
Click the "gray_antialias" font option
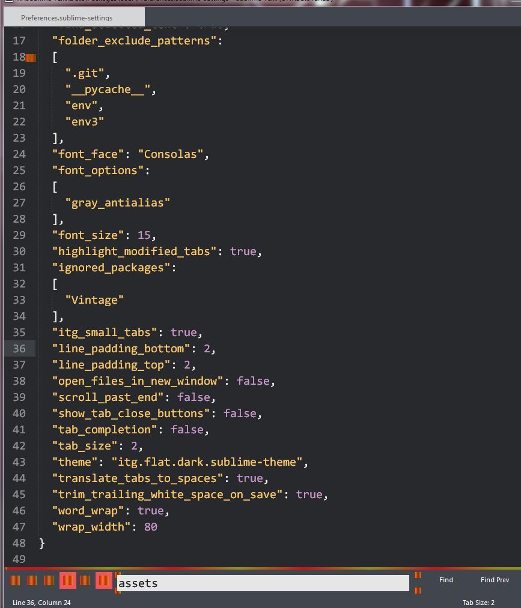[x=117, y=203]
